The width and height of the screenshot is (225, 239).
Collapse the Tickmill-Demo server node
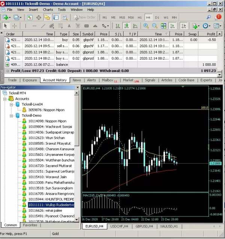tap(11, 116)
